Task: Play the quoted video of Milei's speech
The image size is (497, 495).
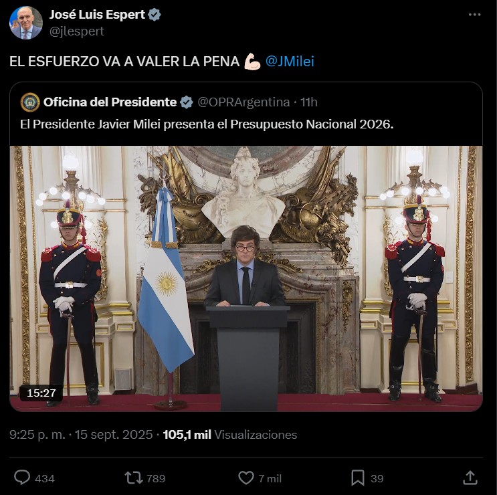Action: pyautogui.click(x=246, y=278)
